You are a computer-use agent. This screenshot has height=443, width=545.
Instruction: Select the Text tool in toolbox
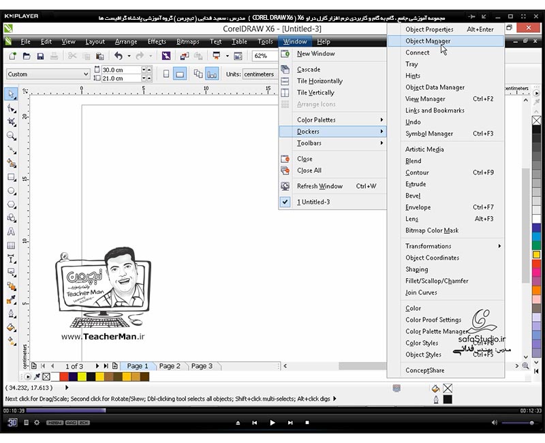coord(11,232)
